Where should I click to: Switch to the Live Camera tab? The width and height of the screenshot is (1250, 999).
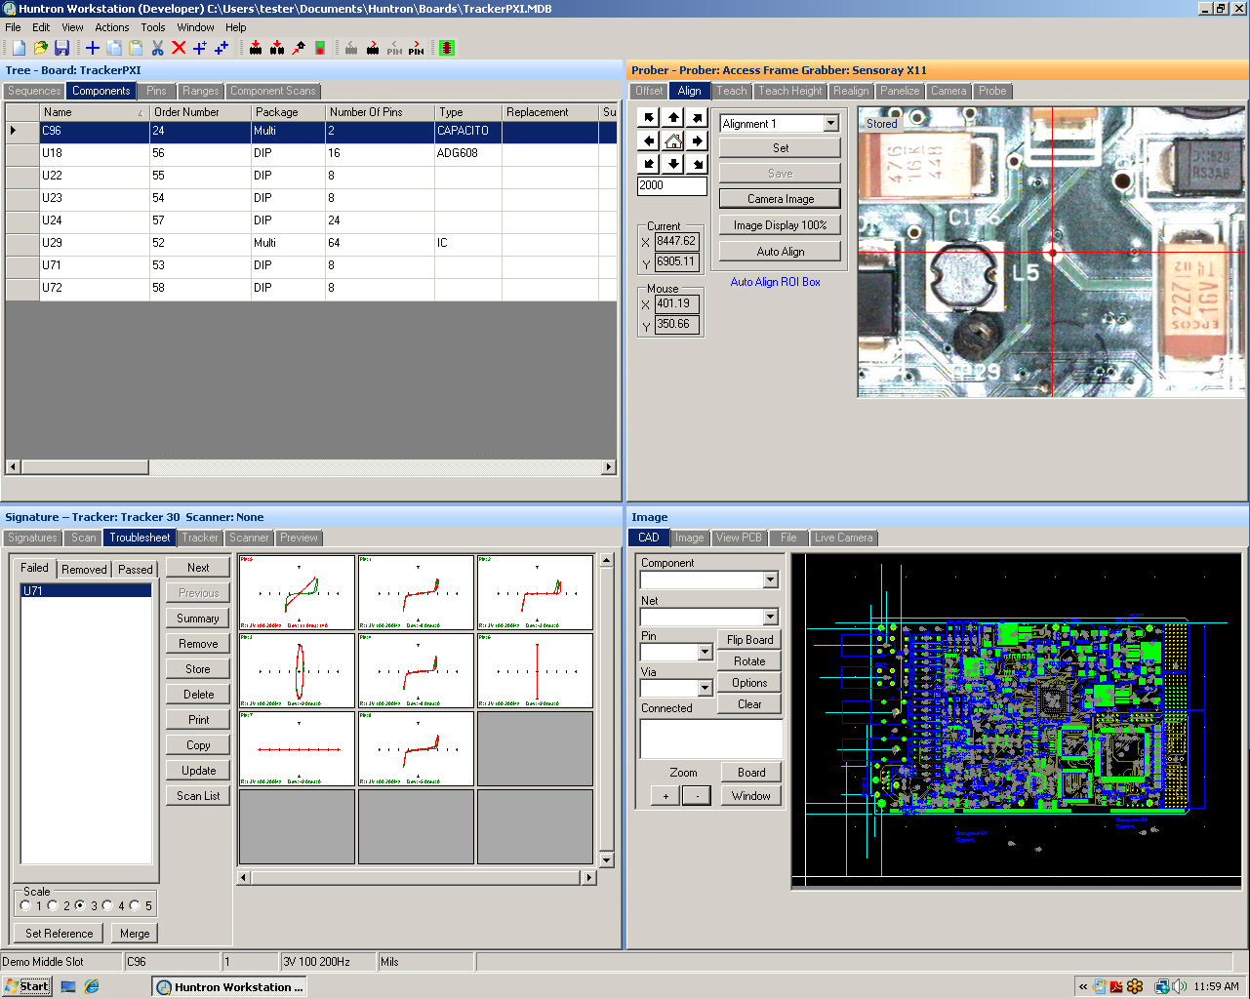point(843,538)
